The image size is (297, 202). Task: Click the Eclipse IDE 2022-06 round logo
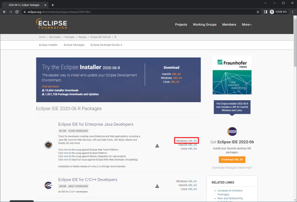coord(232,131)
